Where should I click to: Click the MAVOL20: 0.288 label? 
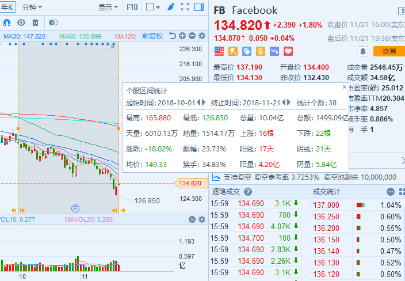click(x=89, y=219)
